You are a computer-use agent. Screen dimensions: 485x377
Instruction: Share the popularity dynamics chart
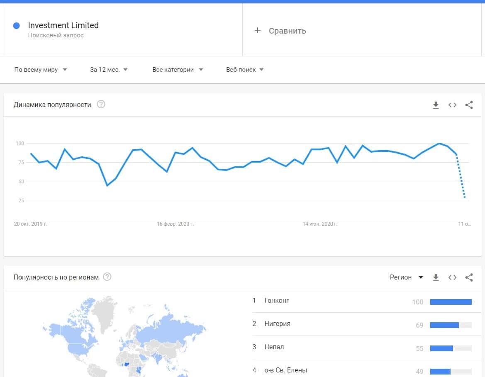pos(469,105)
